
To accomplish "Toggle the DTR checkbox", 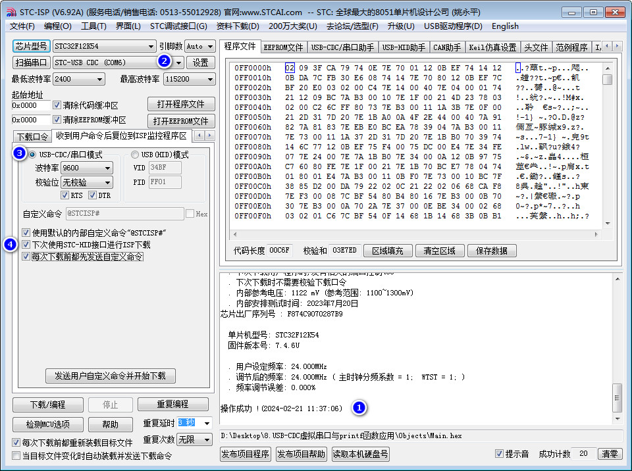I will coord(92,195).
